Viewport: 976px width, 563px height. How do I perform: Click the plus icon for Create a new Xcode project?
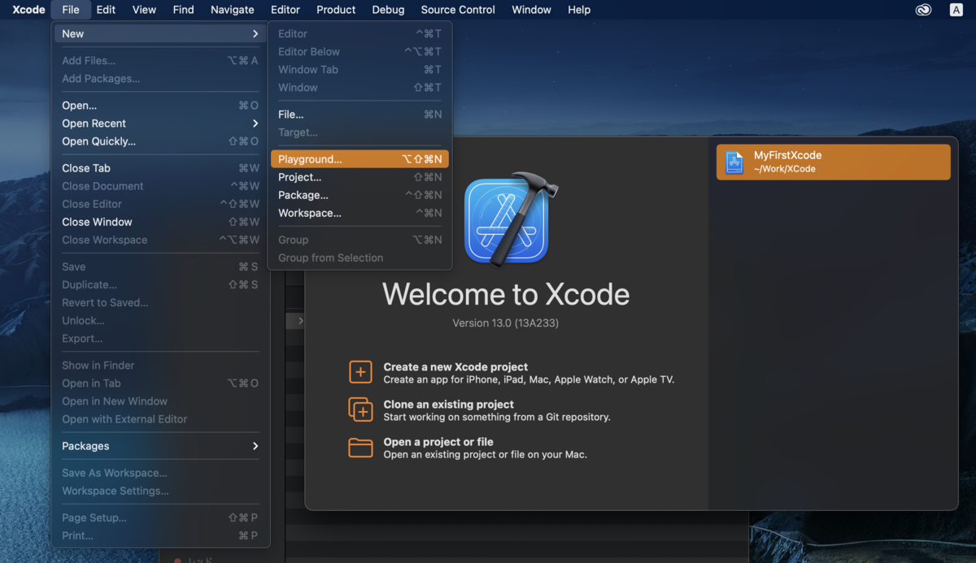coord(360,372)
